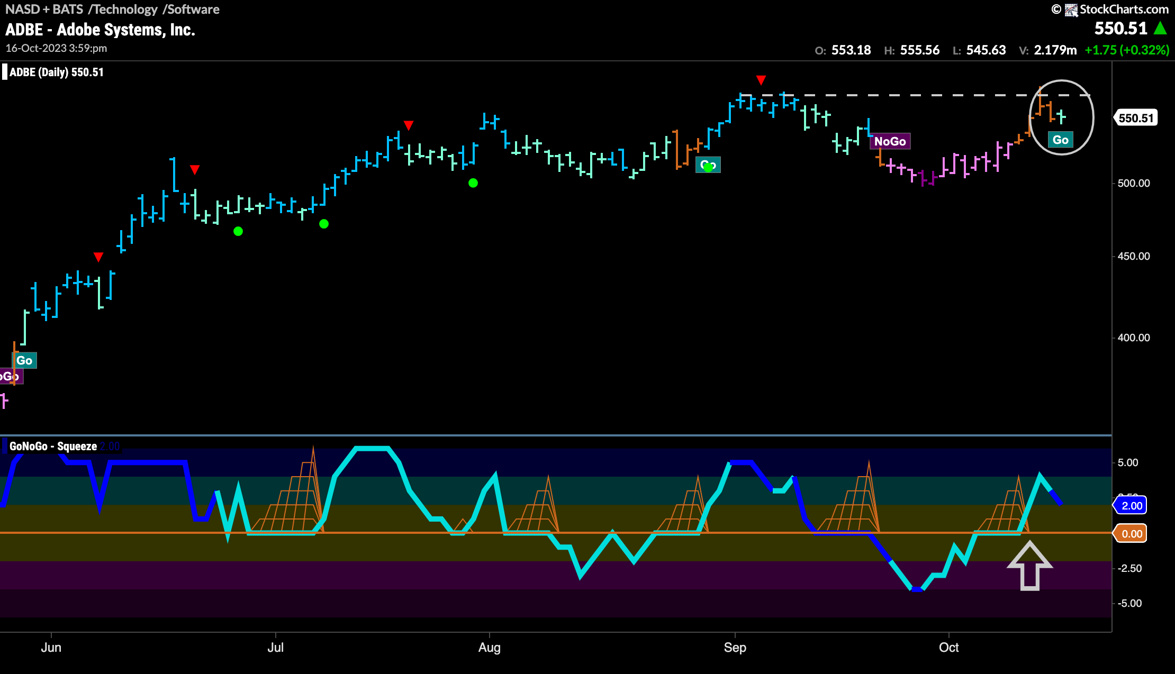Click the blue 2.00 oscillator value tag
The width and height of the screenshot is (1175, 674).
coord(1131,506)
